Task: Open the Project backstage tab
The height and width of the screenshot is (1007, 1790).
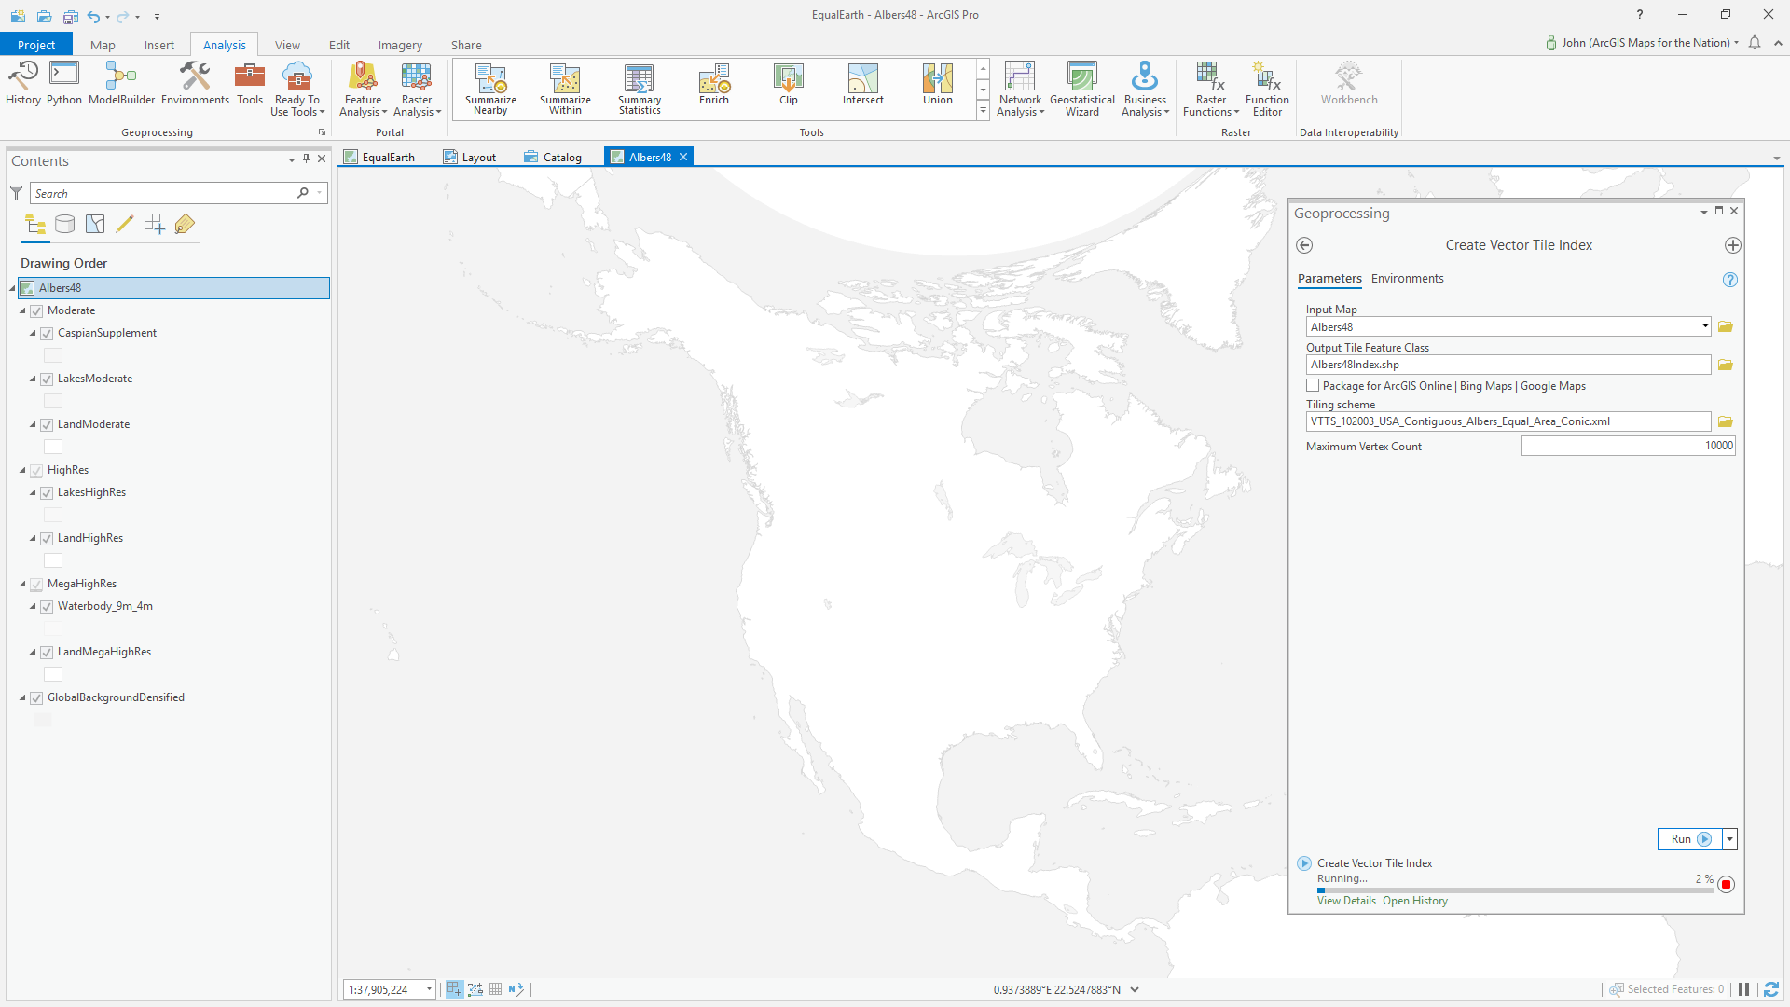Action: click(x=36, y=45)
